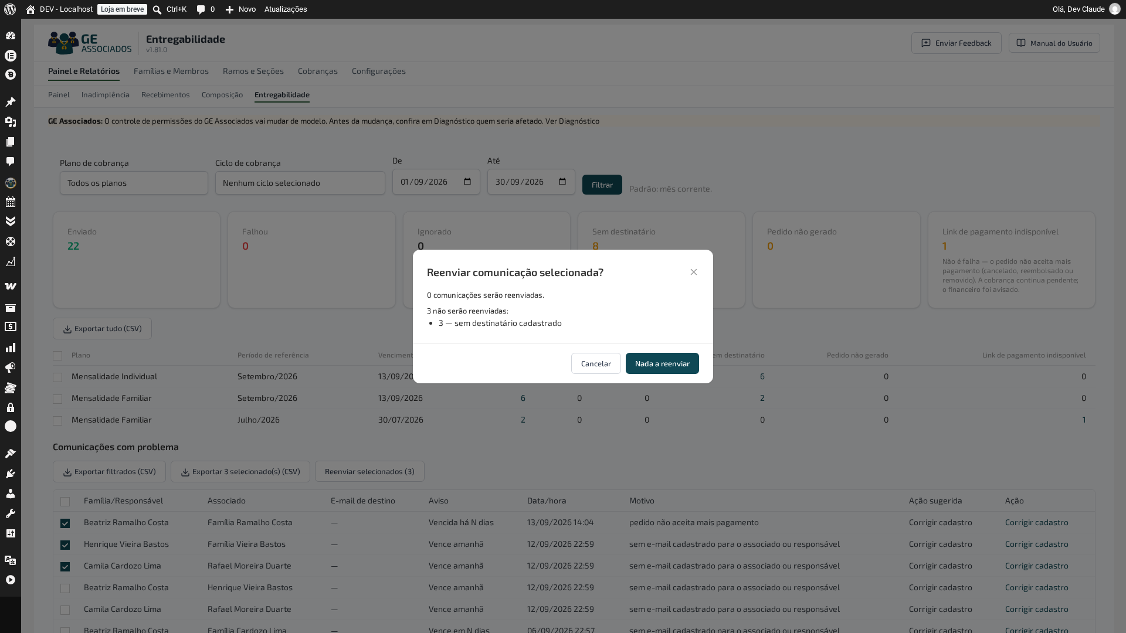
Task: Open Appearance paintbrush icon in sidebar
Action: 11,453
